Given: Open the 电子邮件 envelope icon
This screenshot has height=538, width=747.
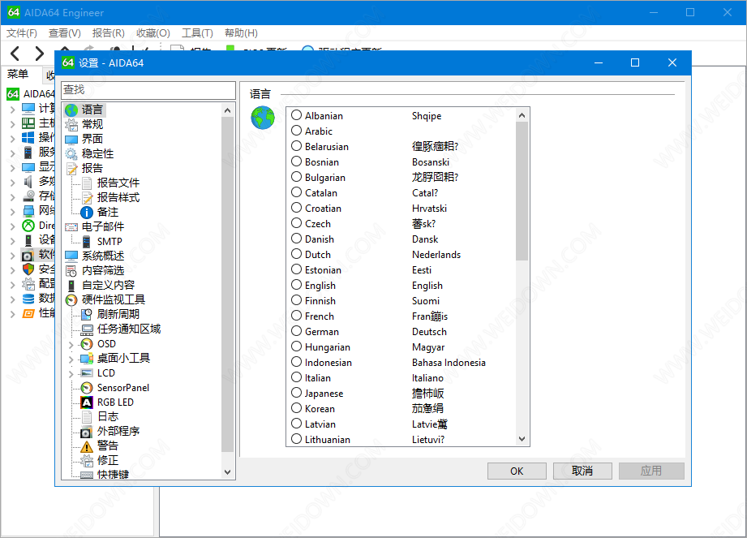Looking at the screenshot, I should [71, 227].
